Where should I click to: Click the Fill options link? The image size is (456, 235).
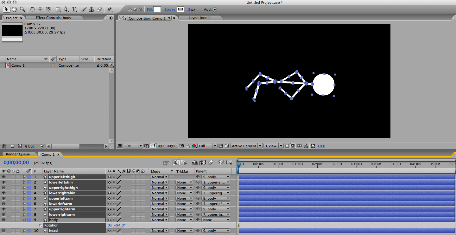click(150, 9)
